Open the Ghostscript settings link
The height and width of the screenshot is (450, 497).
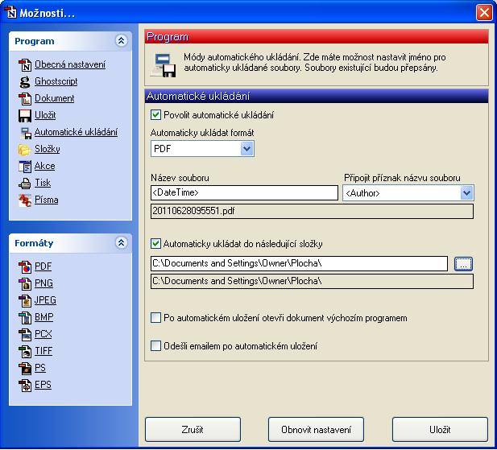point(56,81)
